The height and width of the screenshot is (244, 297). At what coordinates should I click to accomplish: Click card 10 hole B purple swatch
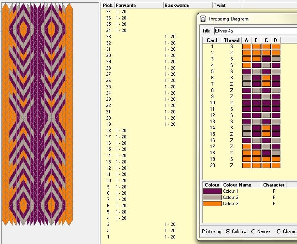pos(256,103)
